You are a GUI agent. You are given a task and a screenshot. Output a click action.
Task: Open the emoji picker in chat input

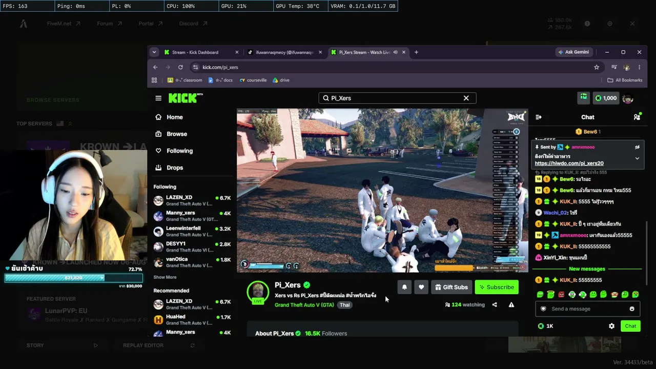point(632,309)
